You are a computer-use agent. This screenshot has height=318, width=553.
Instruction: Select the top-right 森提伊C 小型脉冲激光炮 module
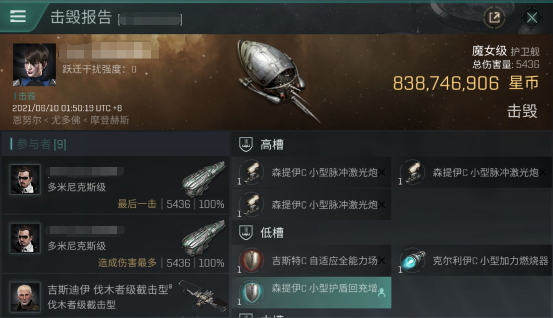[x=475, y=172]
